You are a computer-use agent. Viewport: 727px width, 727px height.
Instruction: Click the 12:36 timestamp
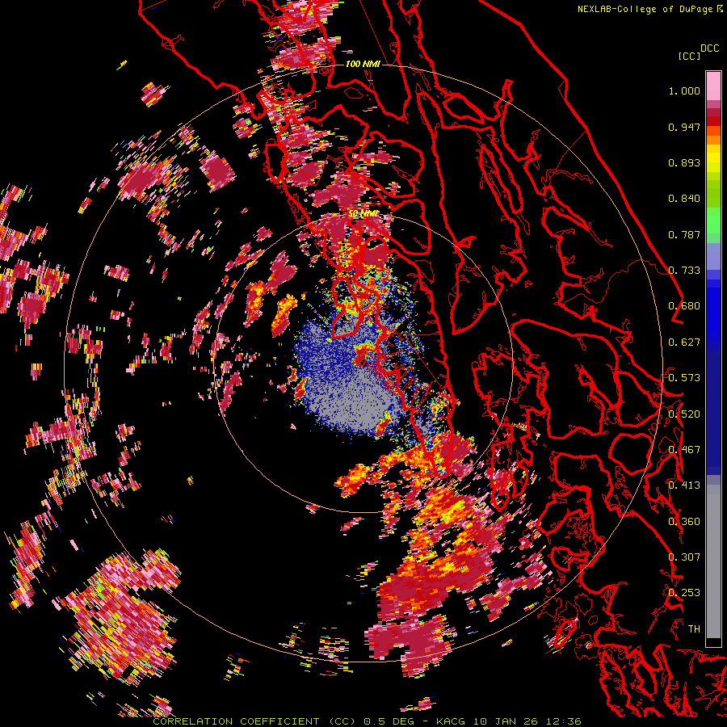pos(564,721)
